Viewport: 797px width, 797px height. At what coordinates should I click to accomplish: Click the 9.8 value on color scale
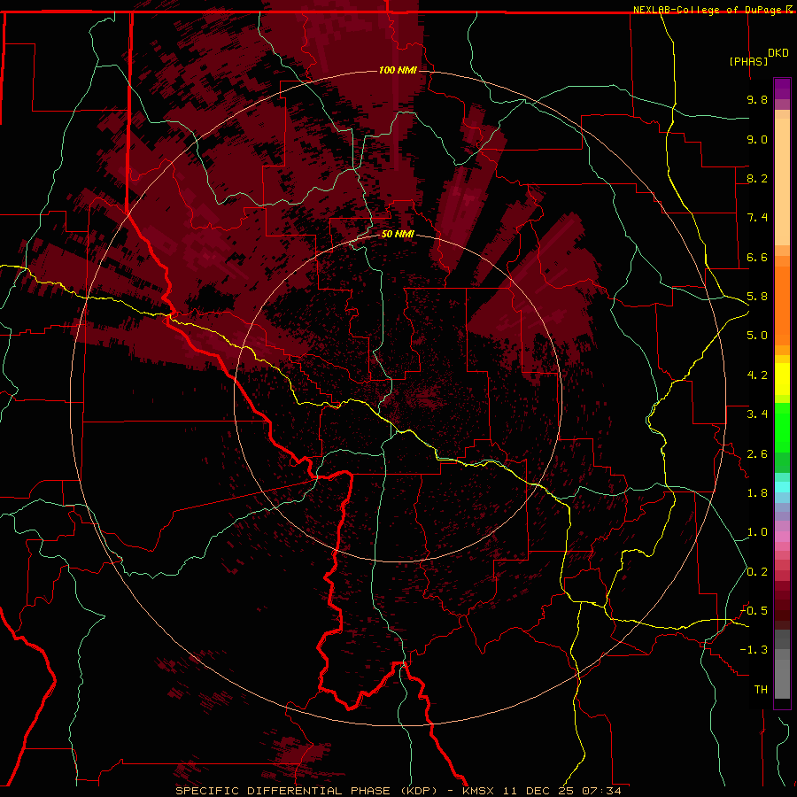pyautogui.click(x=757, y=99)
